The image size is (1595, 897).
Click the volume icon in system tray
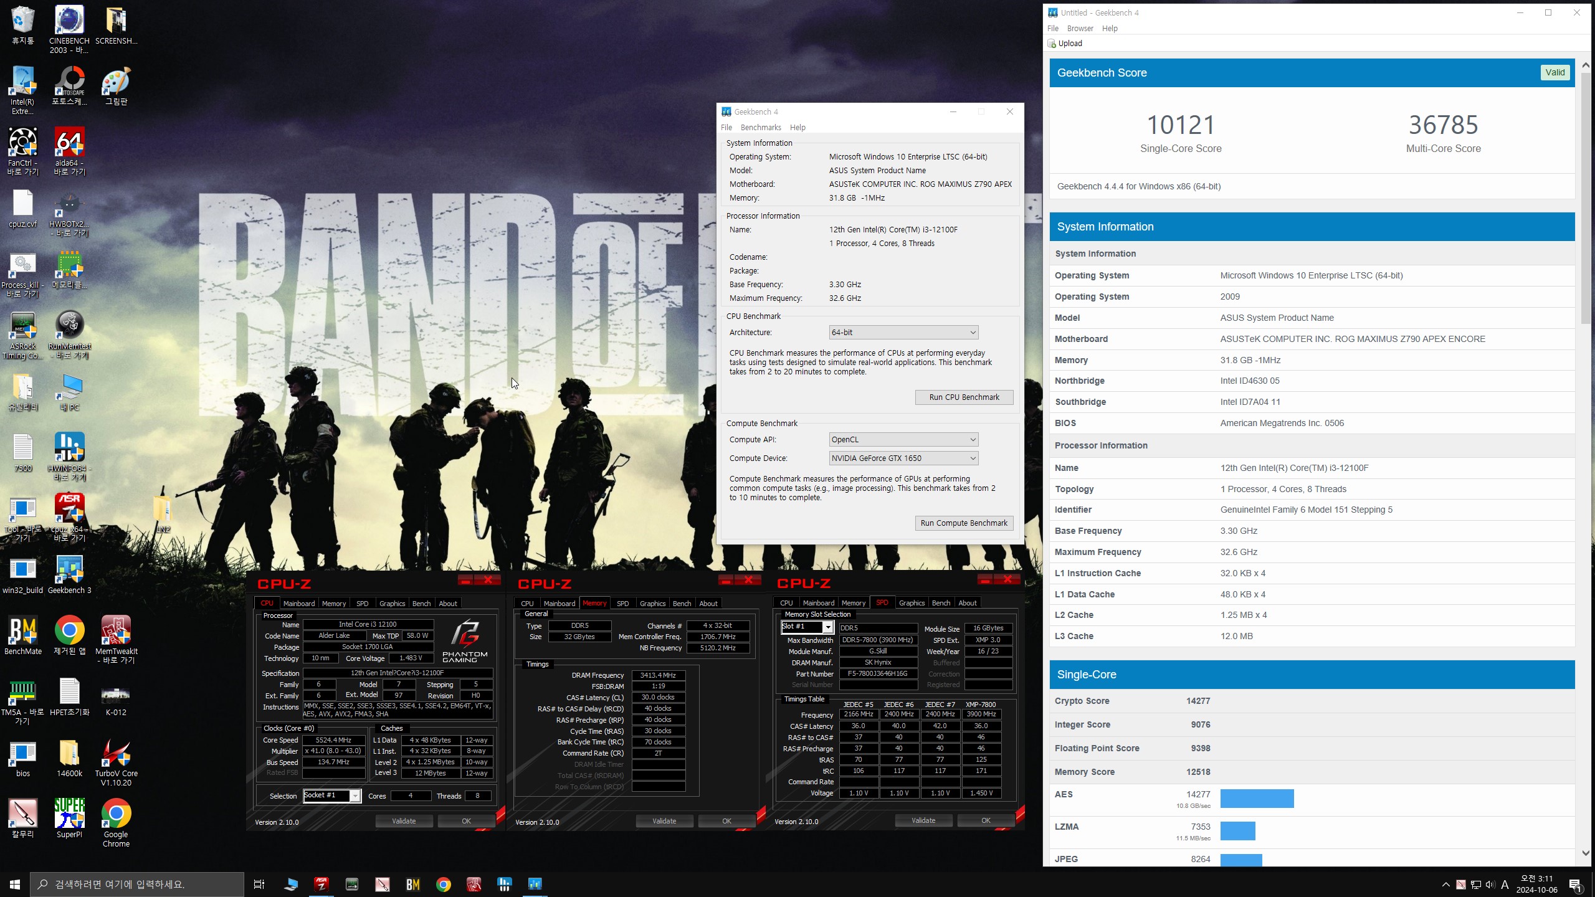pyautogui.click(x=1490, y=884)
